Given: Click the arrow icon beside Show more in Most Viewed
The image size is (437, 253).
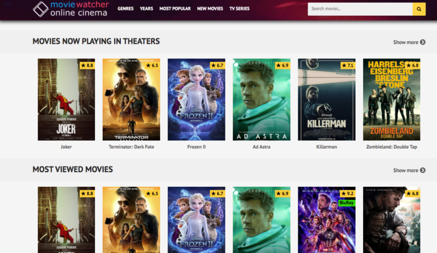Looking at the screenshot, I should [x=423, y=170].
